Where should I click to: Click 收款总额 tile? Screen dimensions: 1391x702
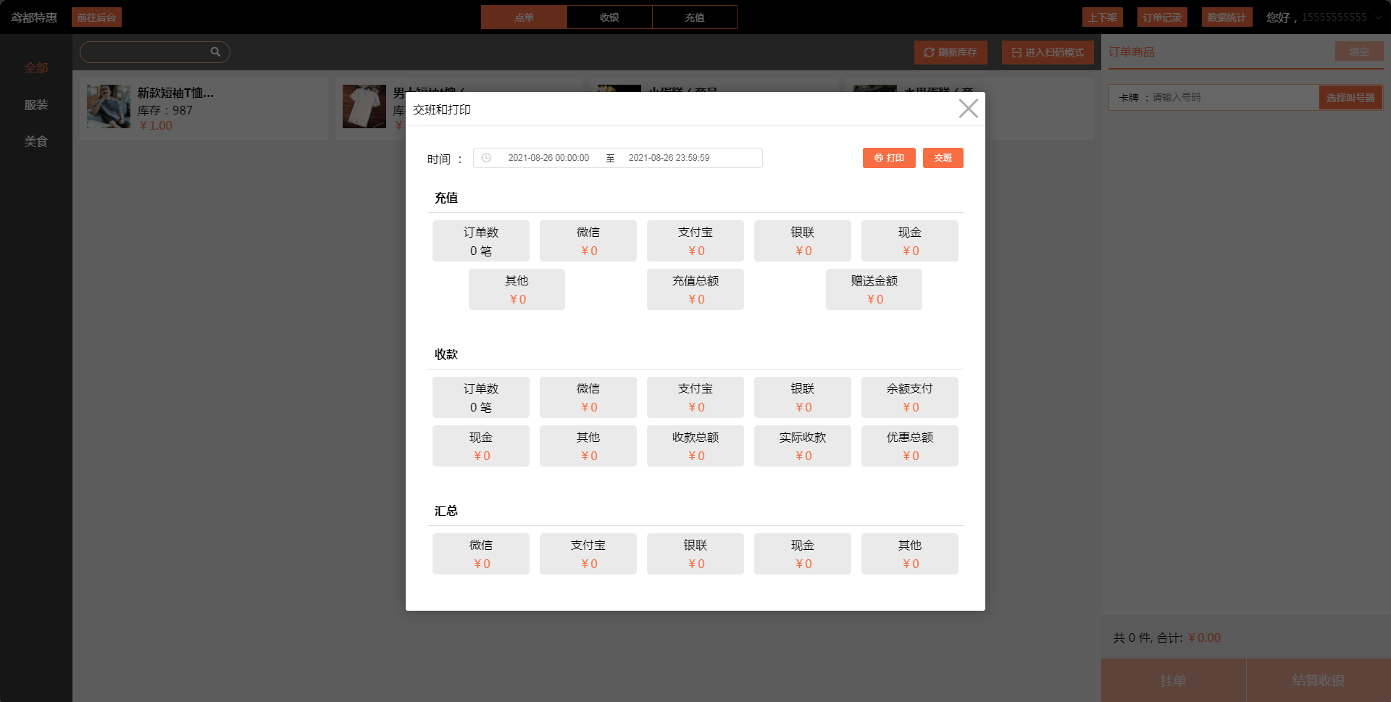[695, 446]
